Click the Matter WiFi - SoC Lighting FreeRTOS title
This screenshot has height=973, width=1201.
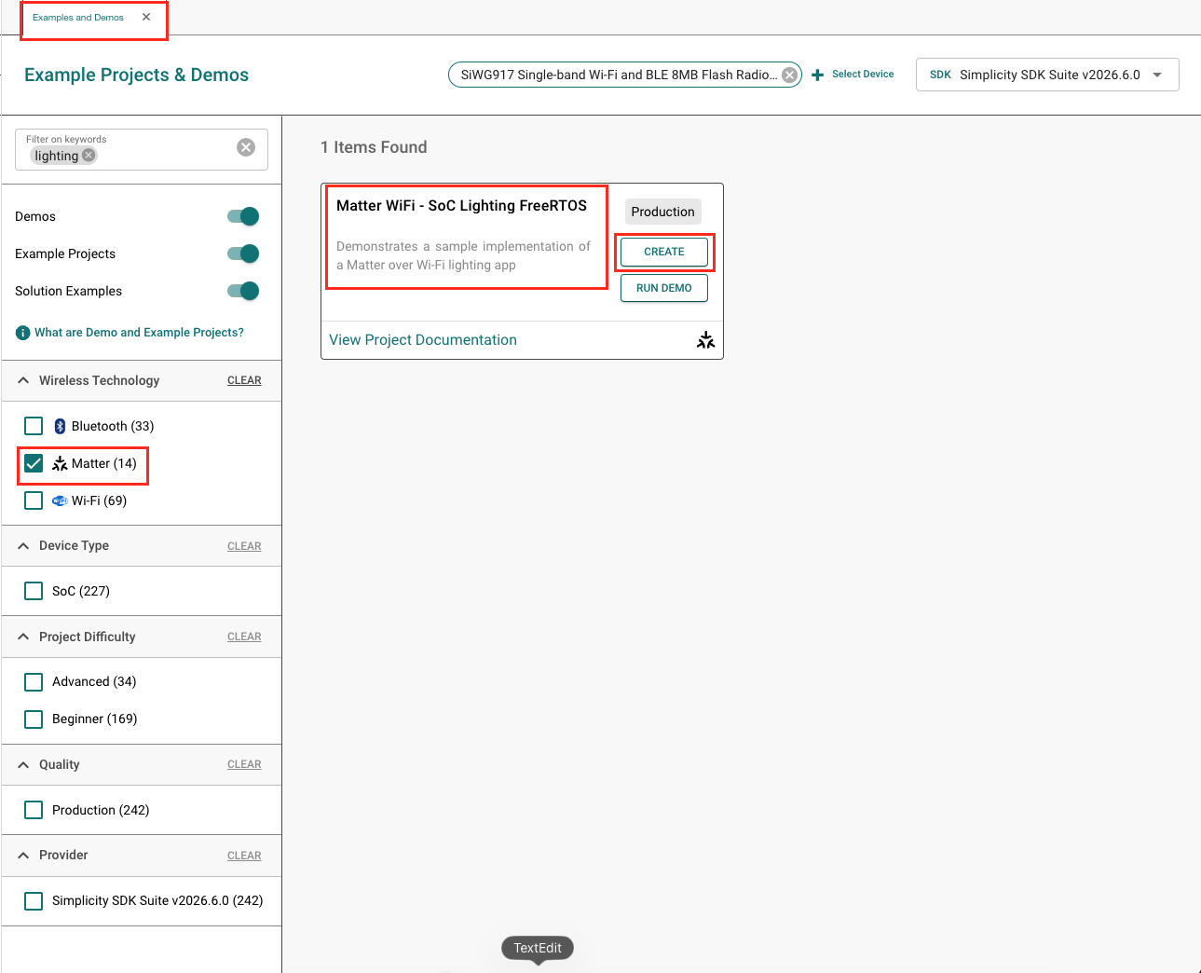pyautogui.click(x=461, y=205)
